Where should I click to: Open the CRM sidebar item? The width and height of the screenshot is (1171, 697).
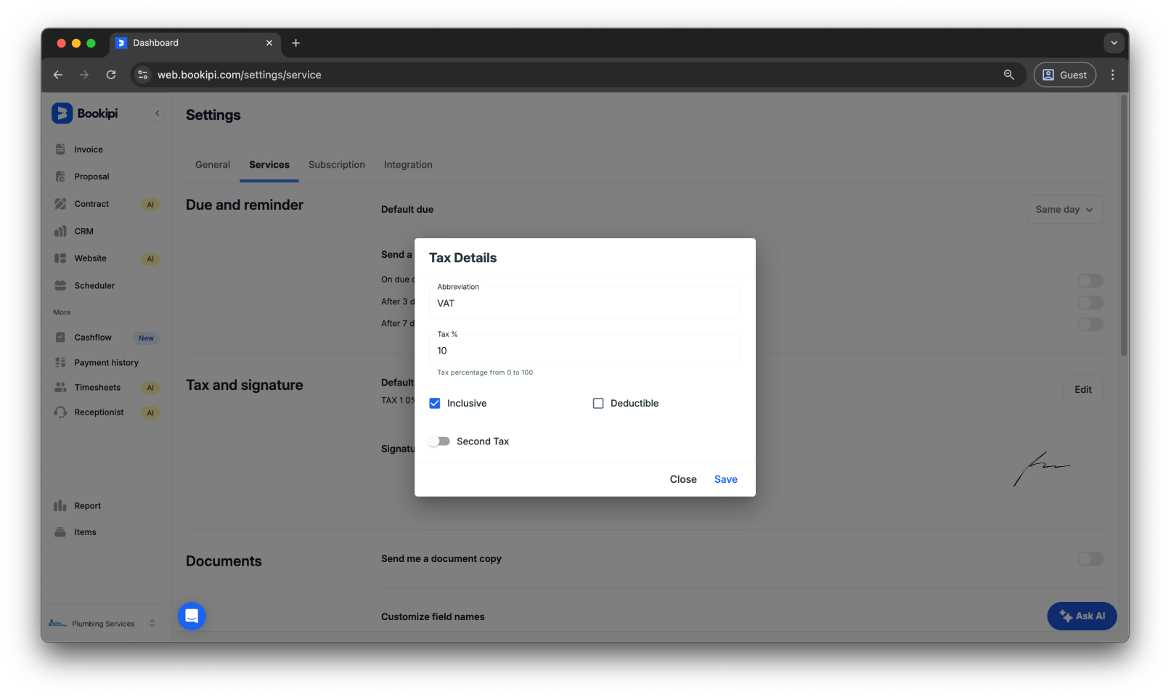(84, 231)
